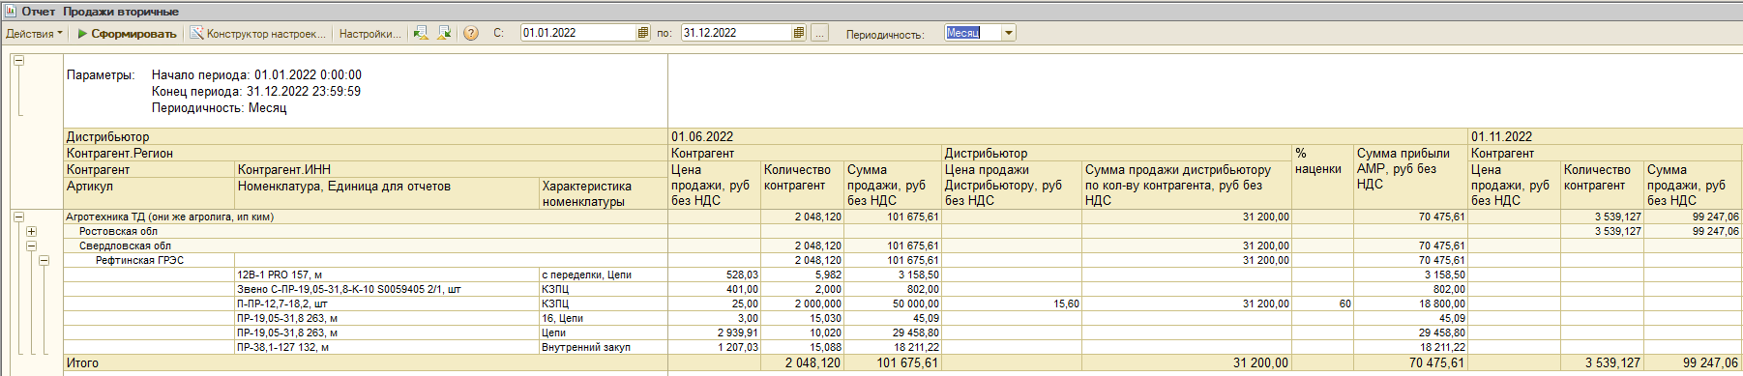Open the Действия dropdown menu
Viewport: 1743px width, 376px height.
[x=34, y=33]
